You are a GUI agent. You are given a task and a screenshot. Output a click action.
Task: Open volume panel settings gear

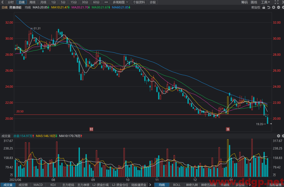click(283, 136)
